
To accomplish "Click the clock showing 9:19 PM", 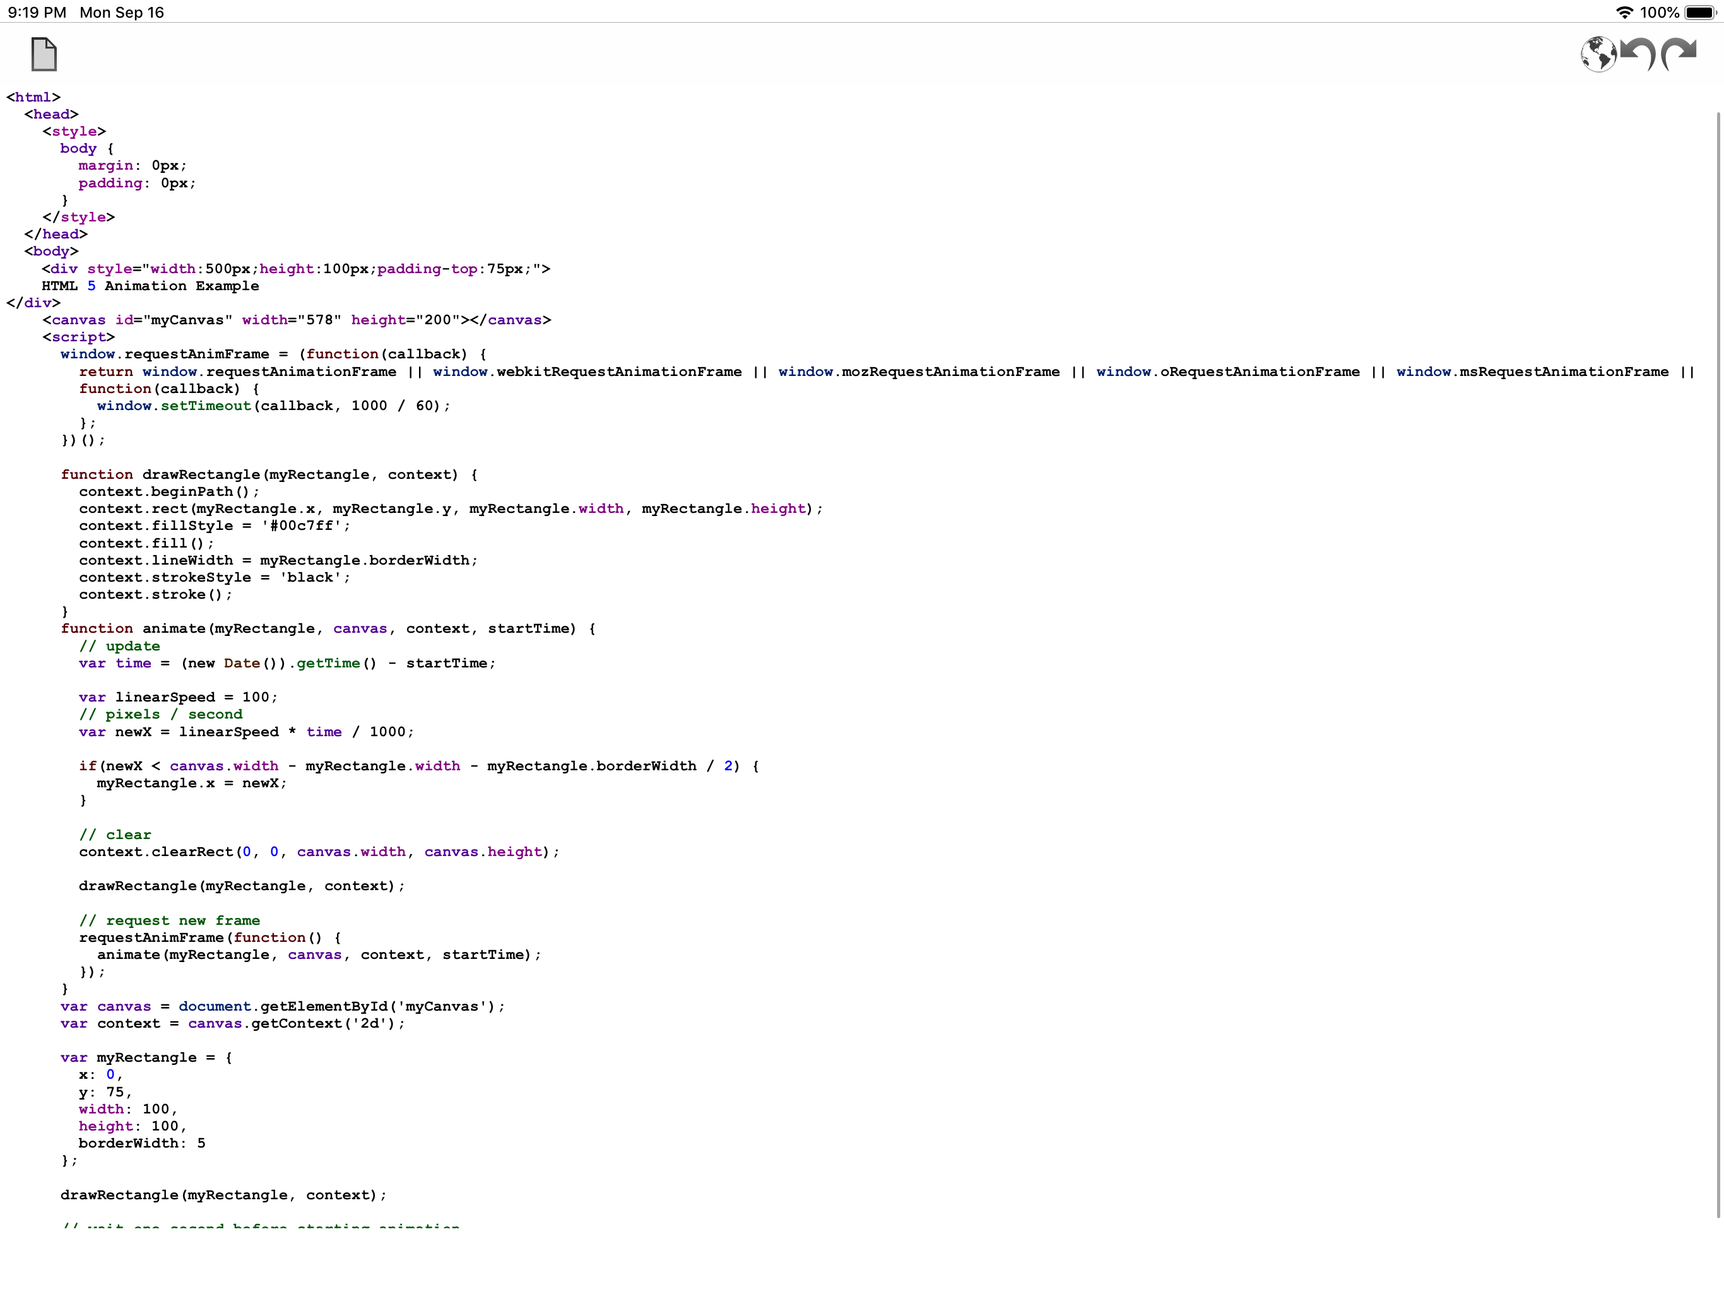I will [x=37, y=12].
